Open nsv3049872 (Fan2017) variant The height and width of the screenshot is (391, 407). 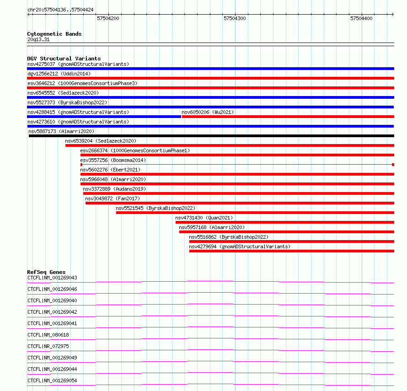(112, 198)
